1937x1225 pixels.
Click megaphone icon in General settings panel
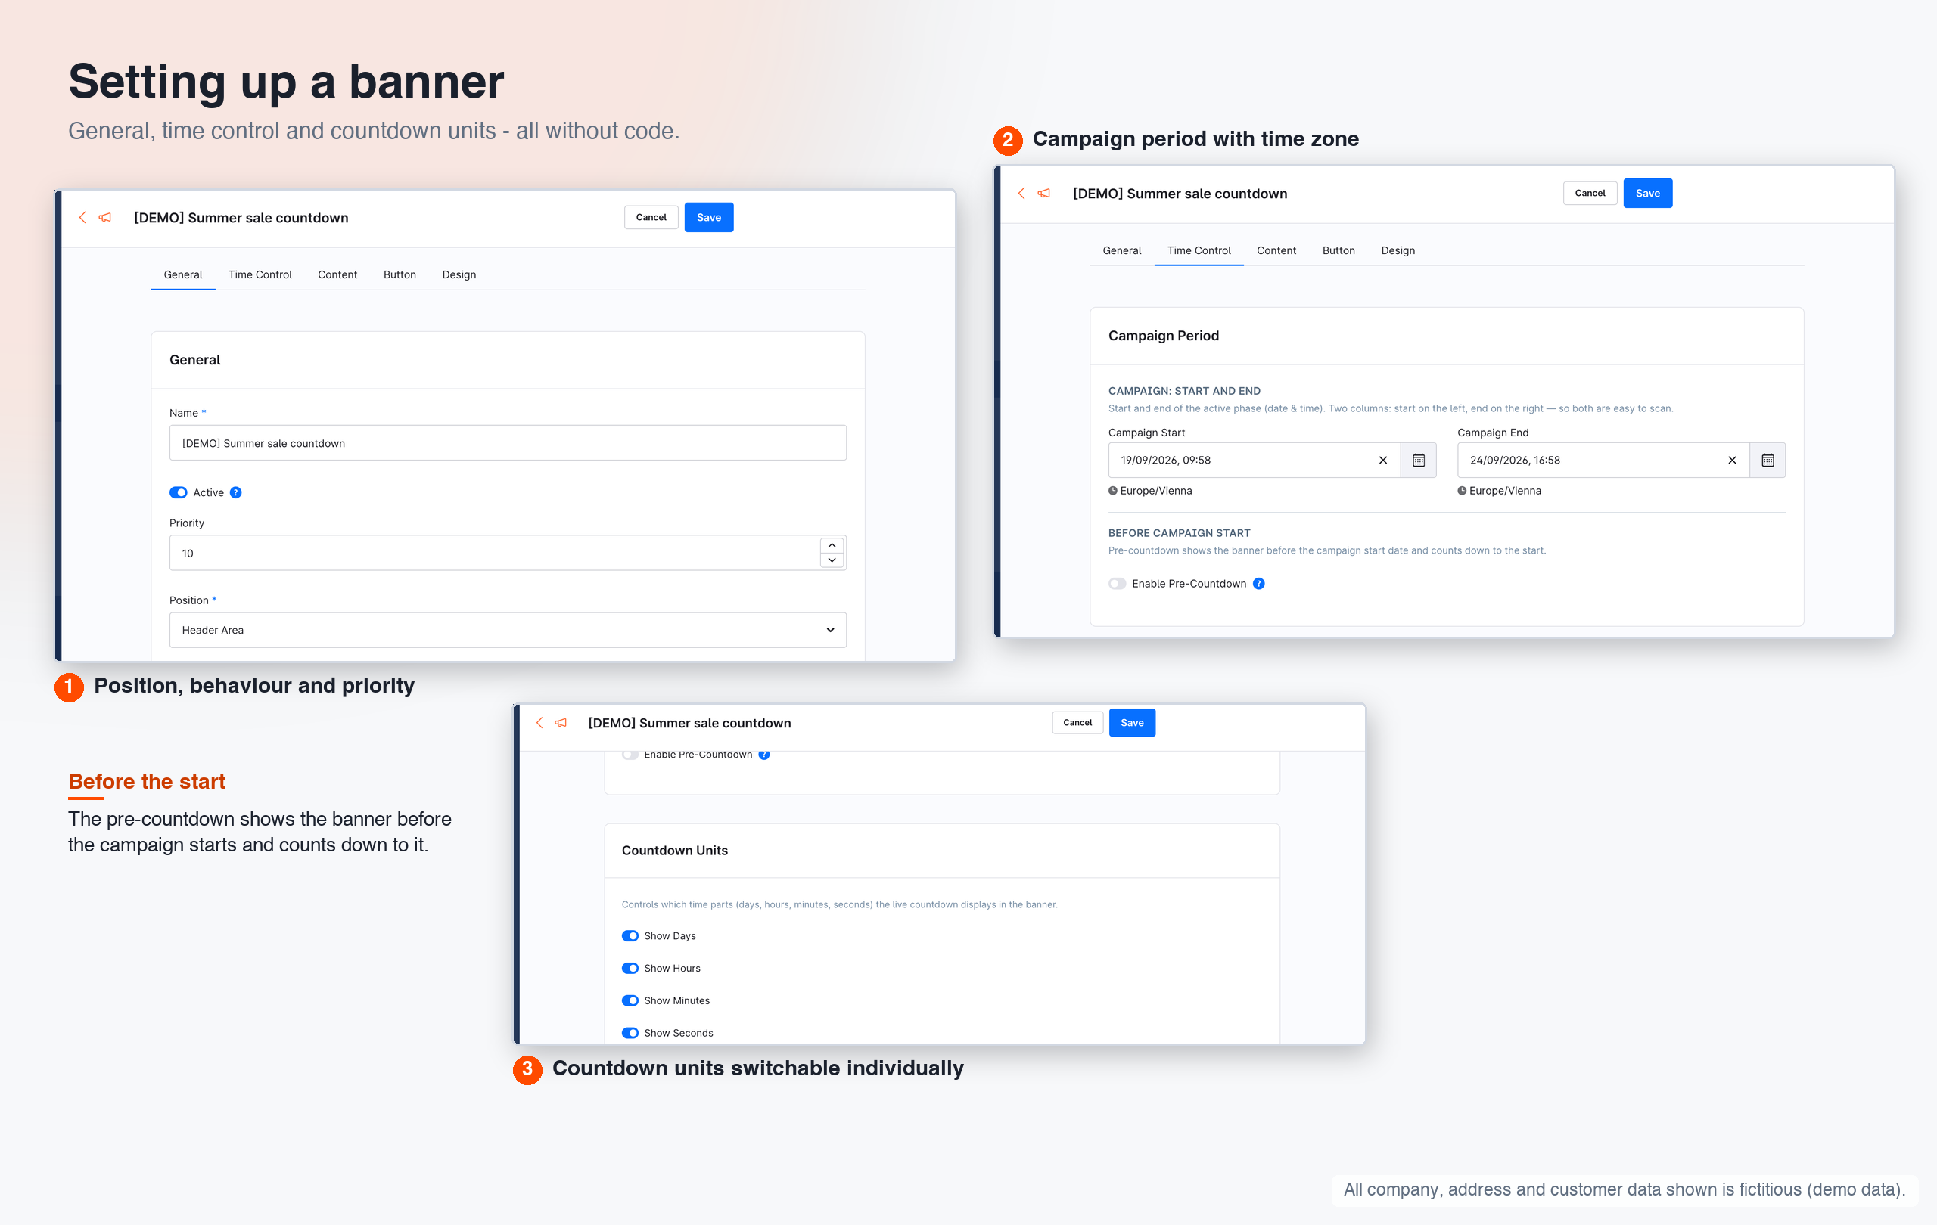(104, 217)
